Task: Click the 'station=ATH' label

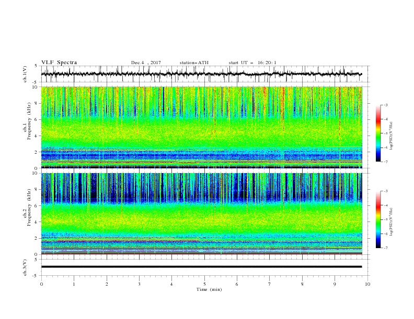Action: coord(194,63)
